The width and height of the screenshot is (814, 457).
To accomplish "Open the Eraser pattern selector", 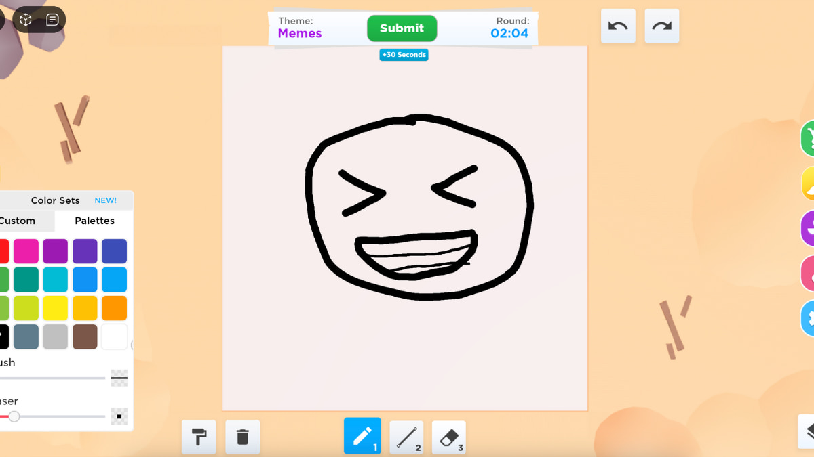I will pos(119,416).
